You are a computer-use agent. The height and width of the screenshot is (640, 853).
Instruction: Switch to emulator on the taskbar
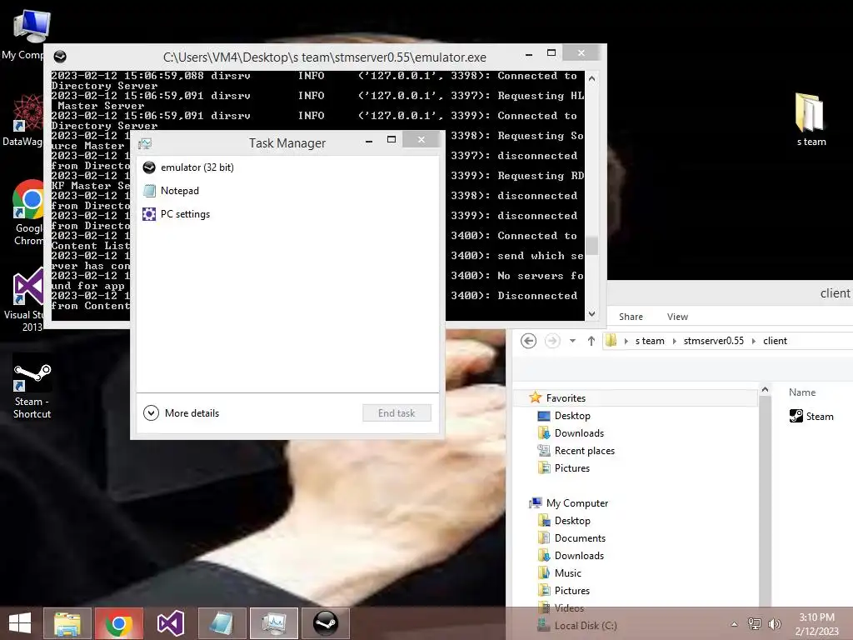click(x=326, y=623)
